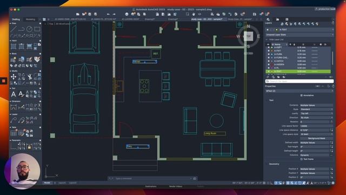Viewport: 346px width, 195px height.
Task: Toggle the Annotative checkbox
Action: point(302,95)
